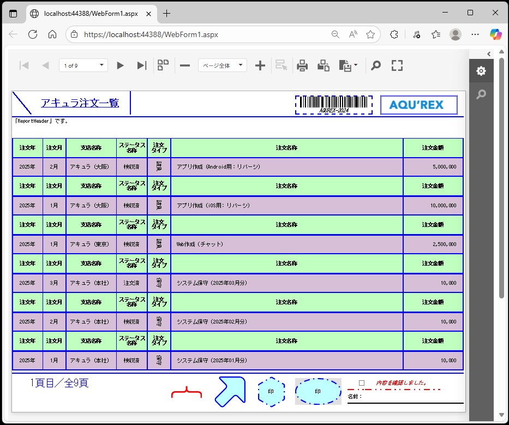Screen dimensions: 509x425
Task: Refresh the page in browser
Action: click(x=33, y=34)
